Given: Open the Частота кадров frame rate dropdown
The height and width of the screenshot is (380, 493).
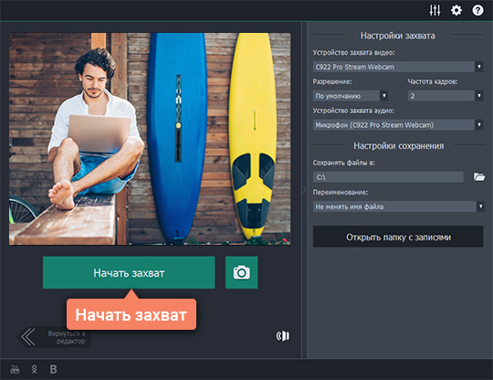Looking at the screenshot, I should point(446,96).
